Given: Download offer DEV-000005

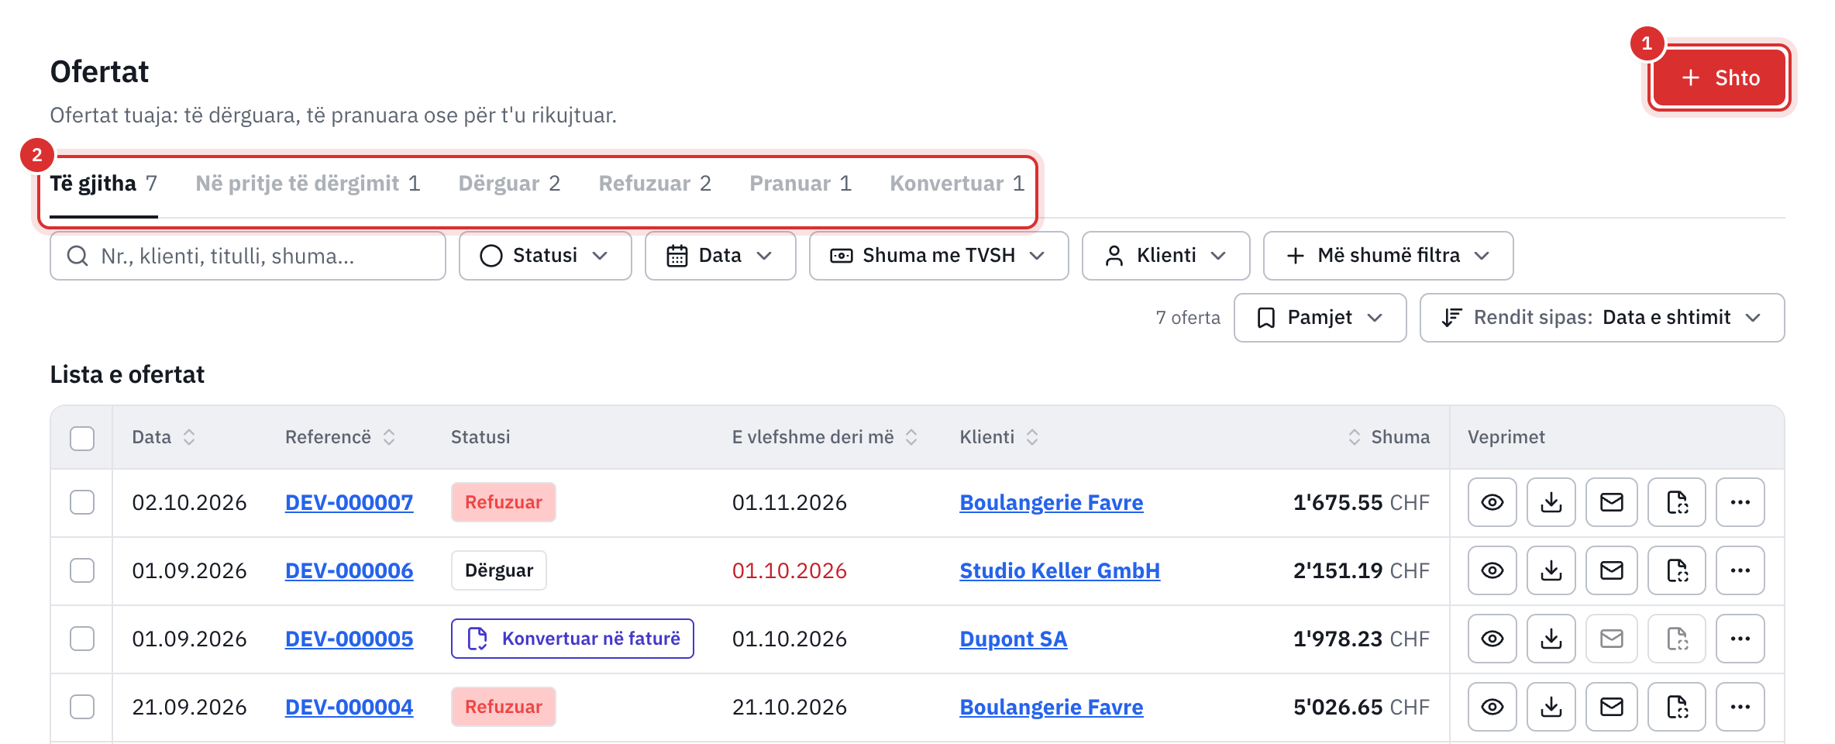Looking at the screenshot, I should 1551,639.
